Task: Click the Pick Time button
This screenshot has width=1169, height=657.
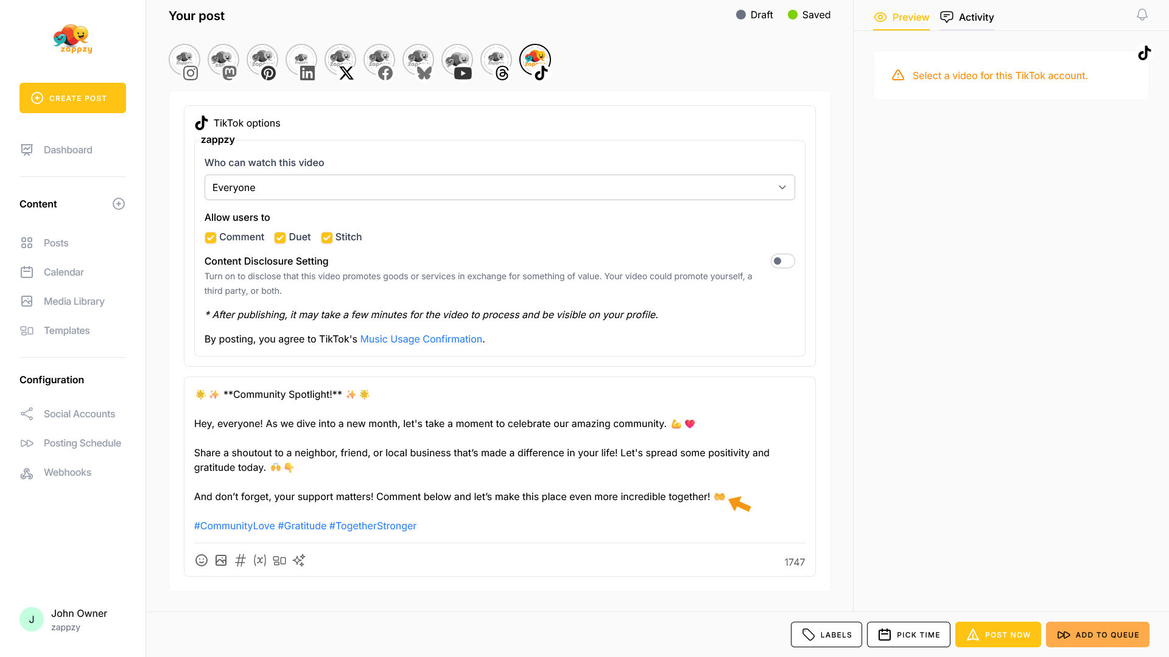Action: (x=908, y=634)
